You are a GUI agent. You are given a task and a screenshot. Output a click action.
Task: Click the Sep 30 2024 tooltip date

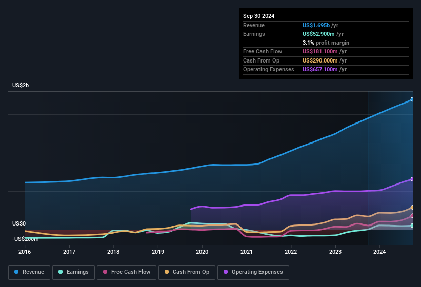pos(258,16)
